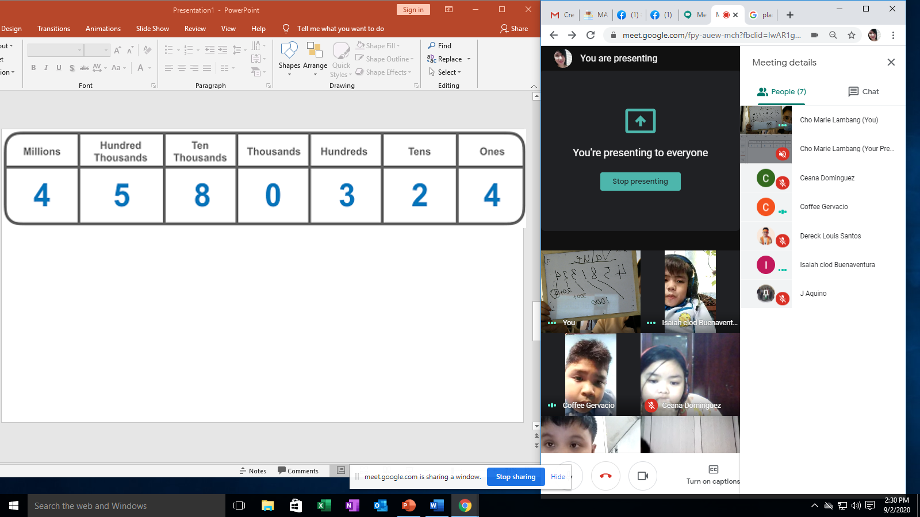The height and width of the screenshot is (517, 920).
Task: Switch to the Chat tab in Meet
Action: pyautogui.click(x=864, y=91)
